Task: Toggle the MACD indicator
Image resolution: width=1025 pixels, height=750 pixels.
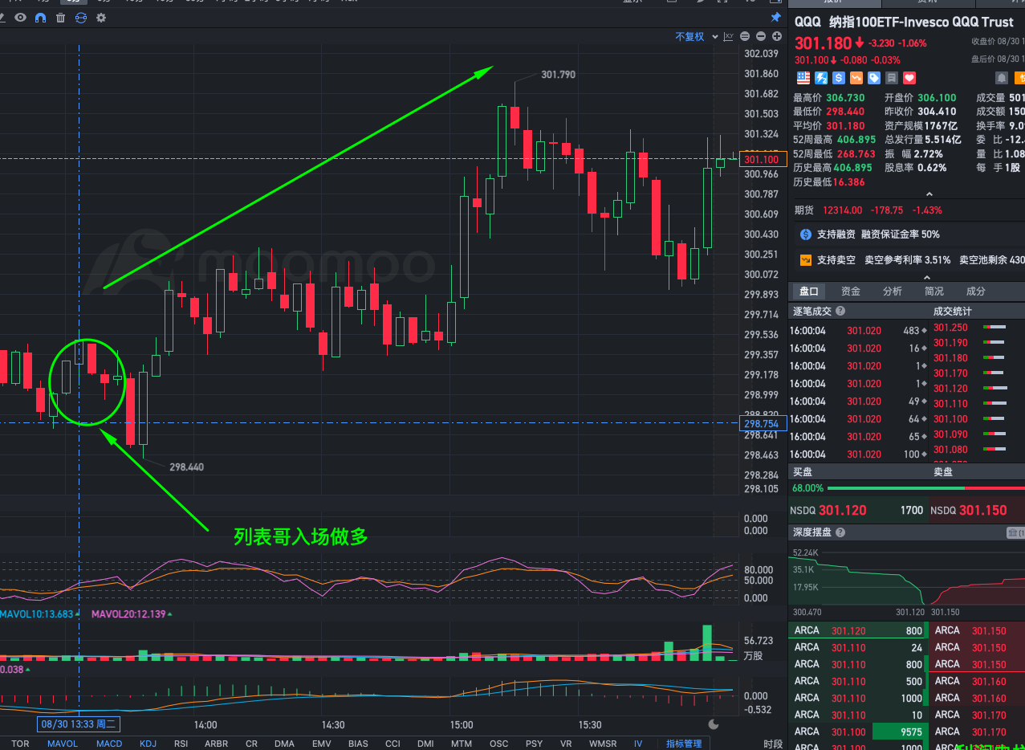Action: click(x=109, y=744)
